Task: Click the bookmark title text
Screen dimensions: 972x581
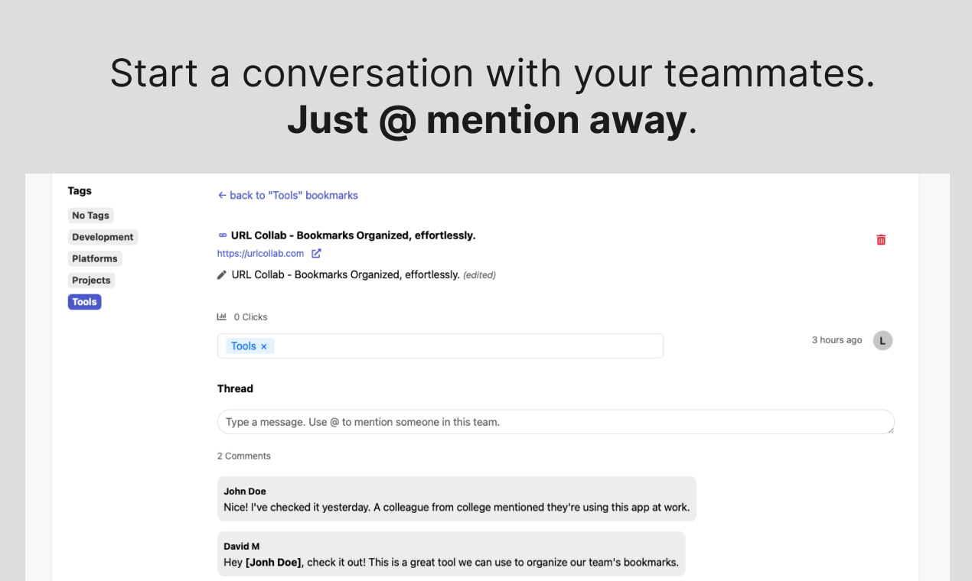Action: pyautogui.click(x=353, y=235)
